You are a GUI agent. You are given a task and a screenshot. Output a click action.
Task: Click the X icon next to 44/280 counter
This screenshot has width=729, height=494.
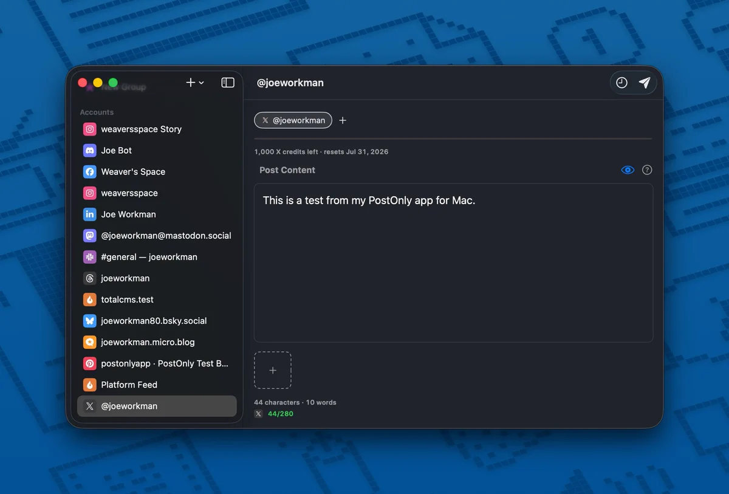(x=258, y=414)
